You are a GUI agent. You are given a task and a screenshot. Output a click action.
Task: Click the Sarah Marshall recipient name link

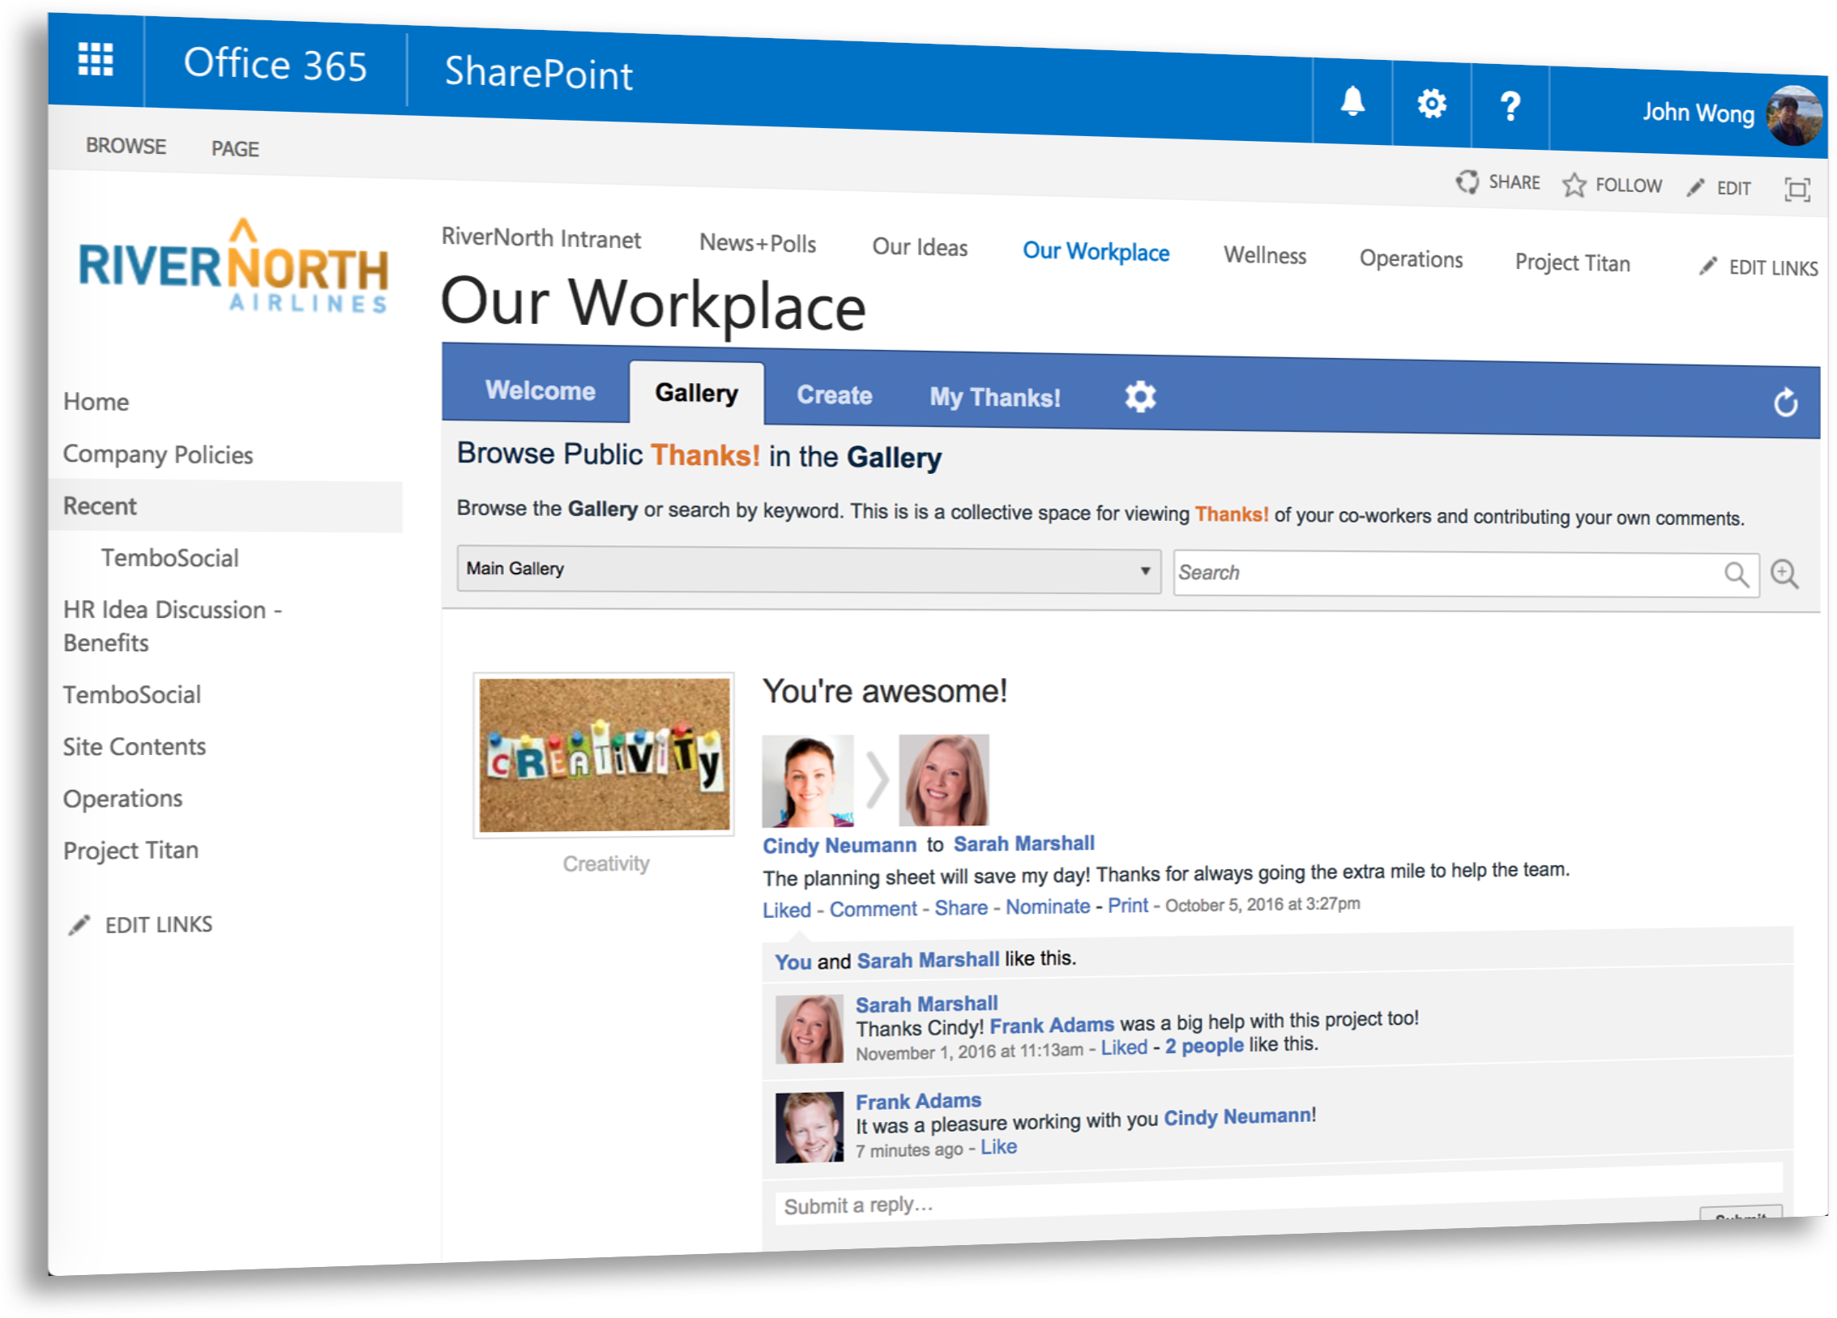(x=1023, y=843)
